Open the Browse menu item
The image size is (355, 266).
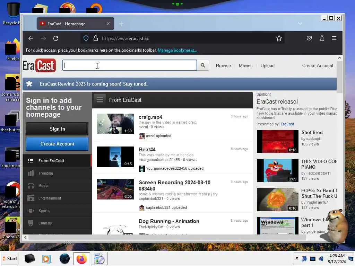(223, 65)
